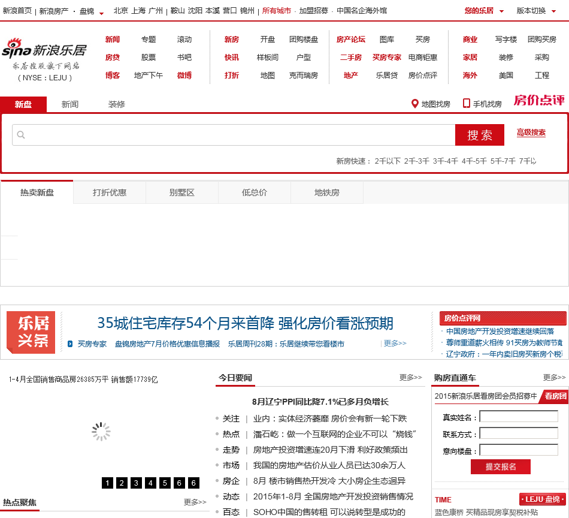Open 乐居周刊28期 link
Screen dimensions: 569x518
coord(286,344)
